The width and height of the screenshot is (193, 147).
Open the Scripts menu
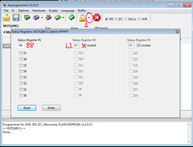pos(53,11)
